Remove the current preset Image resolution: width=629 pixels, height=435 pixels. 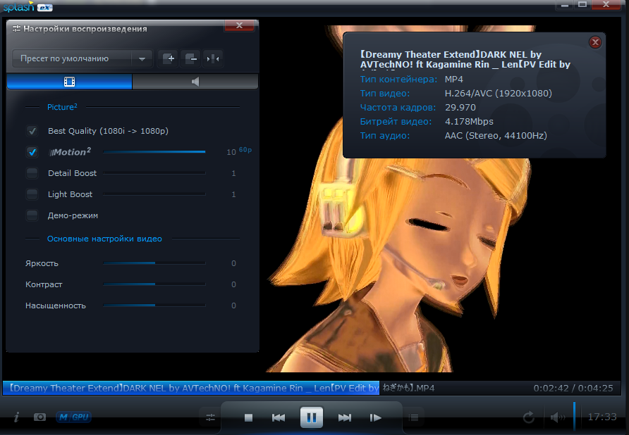pos(190,58)
